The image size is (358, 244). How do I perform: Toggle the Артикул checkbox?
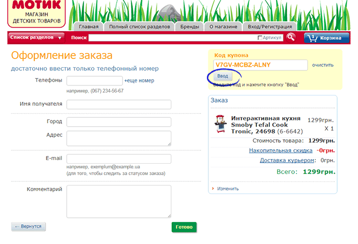[x=261, y=38]
